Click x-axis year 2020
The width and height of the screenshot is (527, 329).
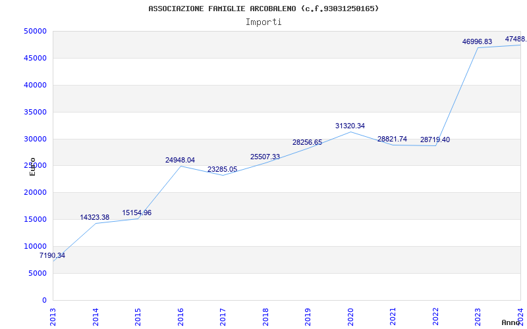click(350, 316)
